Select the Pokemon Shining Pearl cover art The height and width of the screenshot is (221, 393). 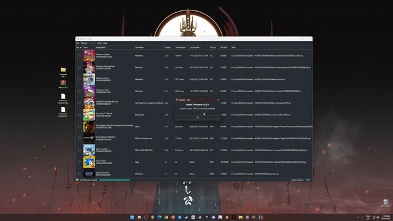pos(89,68)
